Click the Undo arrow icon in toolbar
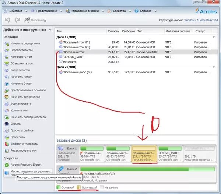Image resolution: width=221 pixels, height=194 pixels. [x=7, y=20]
